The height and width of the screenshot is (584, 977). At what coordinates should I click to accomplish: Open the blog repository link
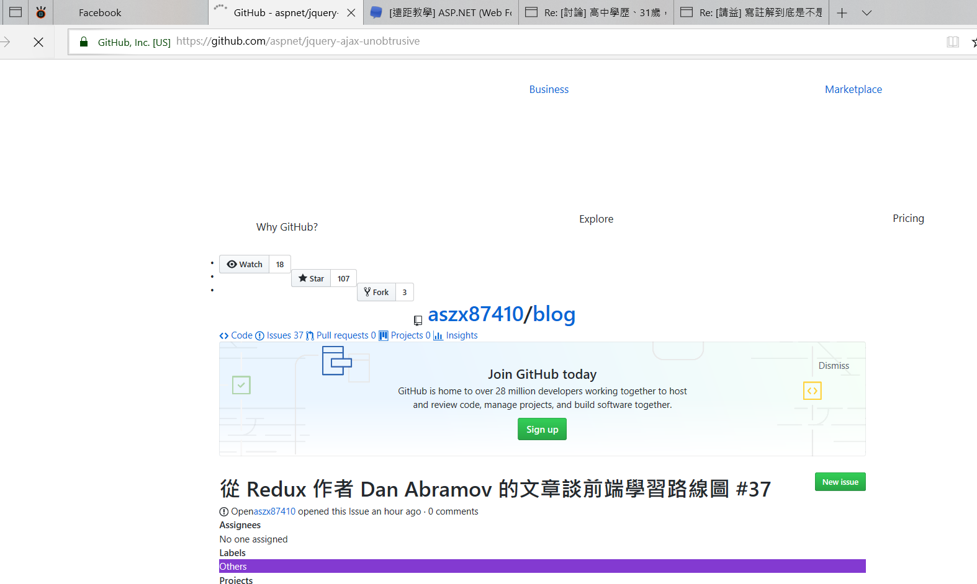tap(554, 314)
